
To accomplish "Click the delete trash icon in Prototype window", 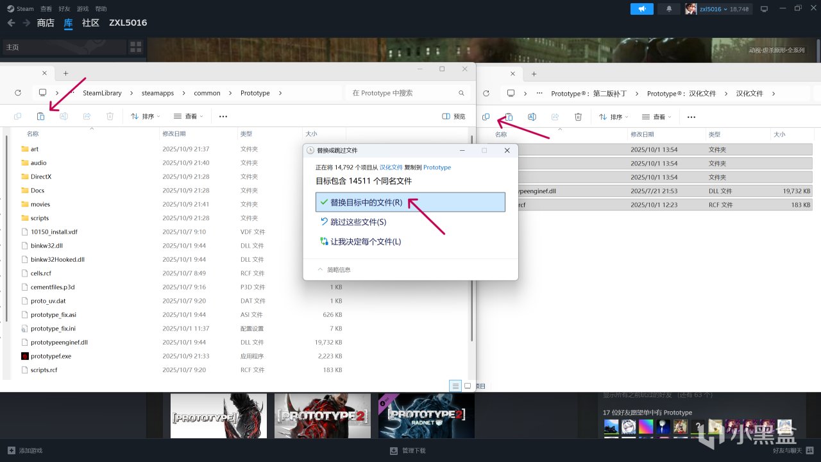I will click(x=110, y=117).
